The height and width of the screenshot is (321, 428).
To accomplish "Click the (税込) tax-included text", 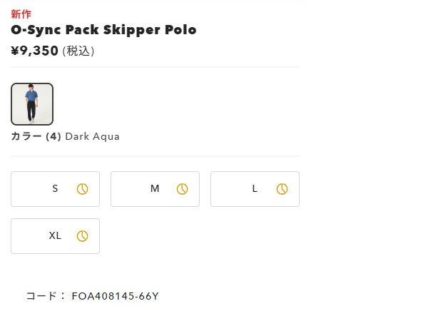I will pos(78,51).
